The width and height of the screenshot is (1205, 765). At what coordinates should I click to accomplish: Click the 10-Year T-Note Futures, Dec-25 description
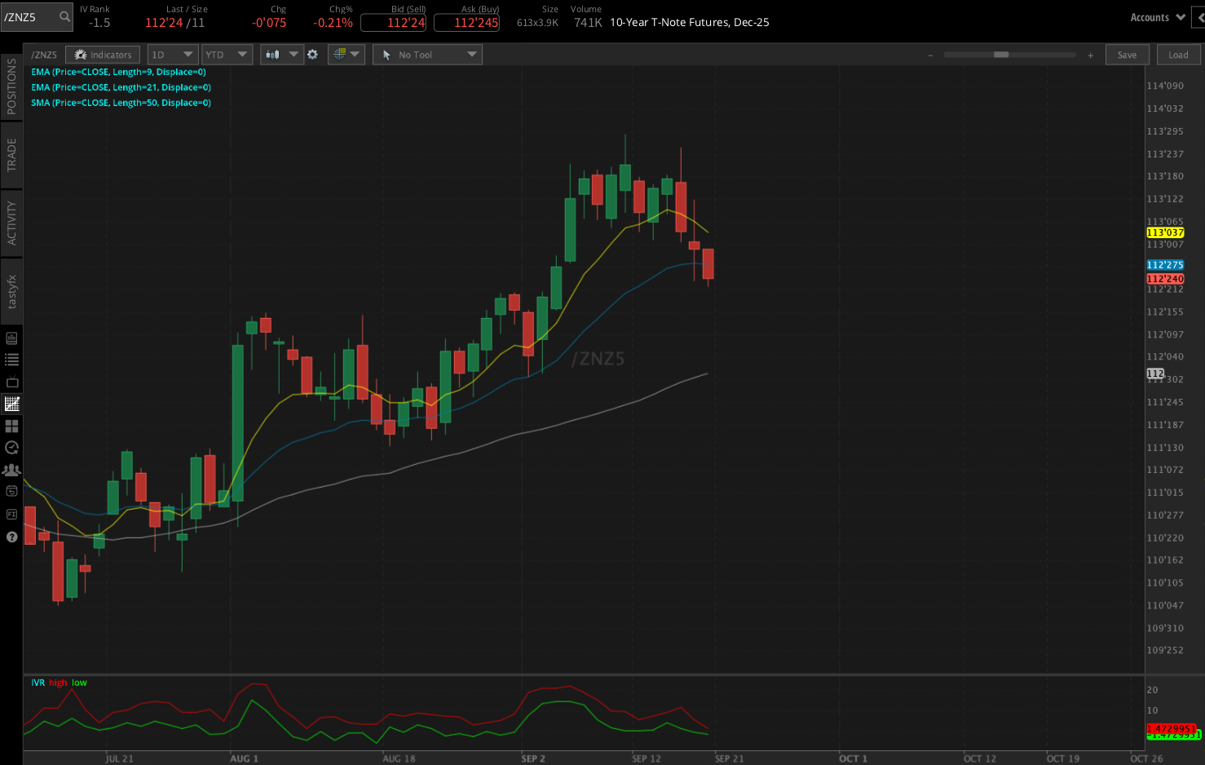690,23
